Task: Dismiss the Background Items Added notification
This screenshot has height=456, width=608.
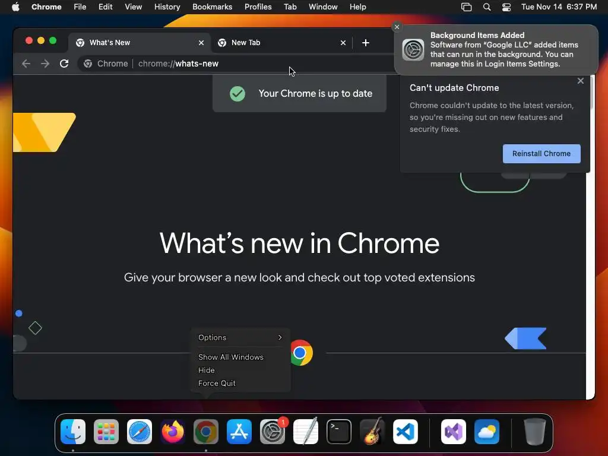Action: [x=397, y=27]
